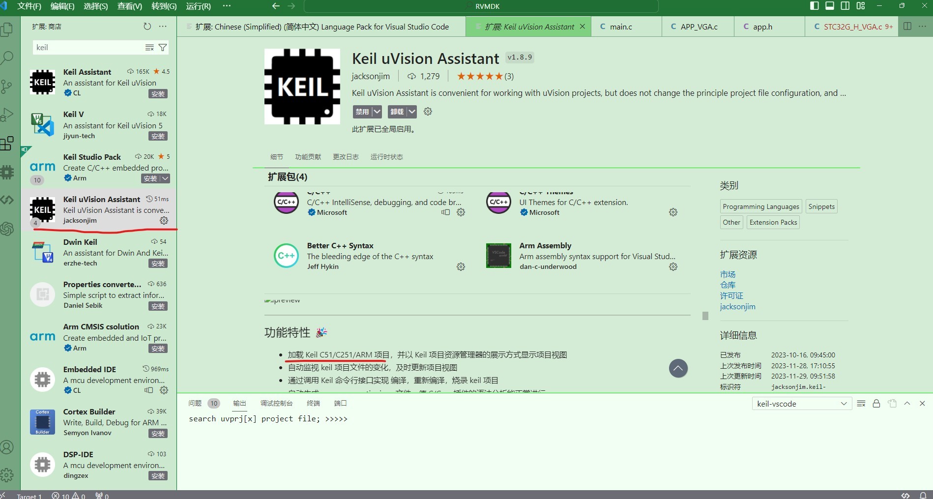
Task: Click the filter extensions funnel icon
Action: coord(163,48)
